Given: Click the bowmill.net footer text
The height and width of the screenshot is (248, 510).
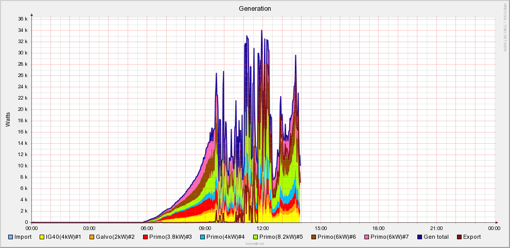Looking at the screenshot, I should (255, 243).
